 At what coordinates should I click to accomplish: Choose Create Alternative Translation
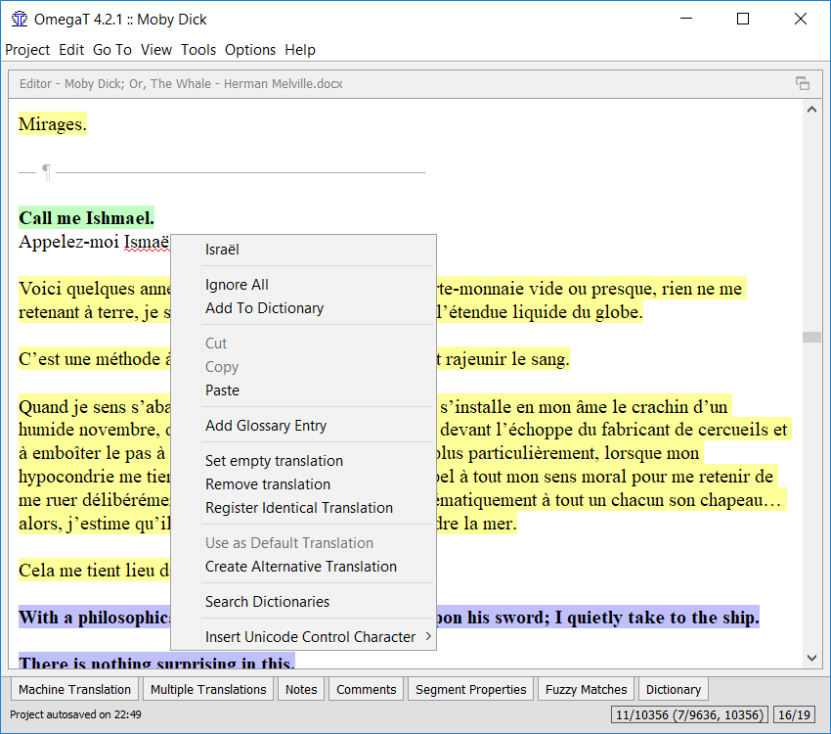(303, 567)
